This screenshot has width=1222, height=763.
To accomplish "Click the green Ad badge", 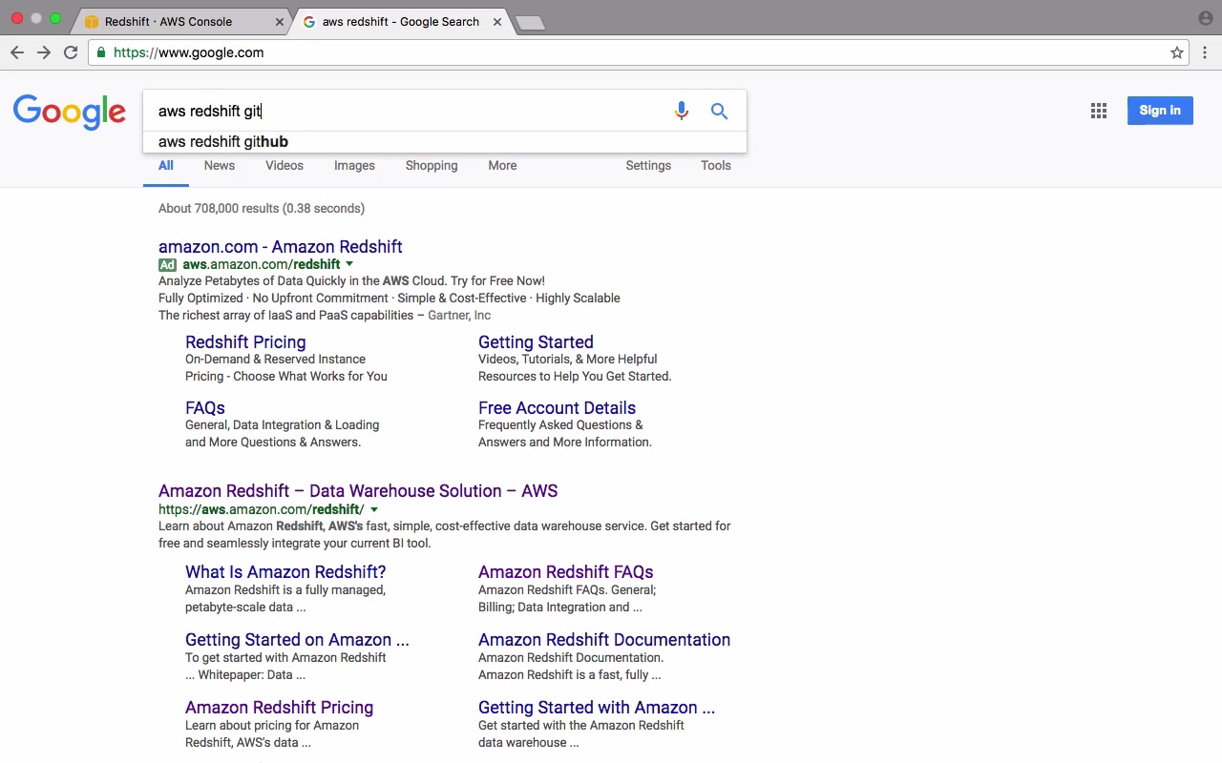I will [167, 265].
